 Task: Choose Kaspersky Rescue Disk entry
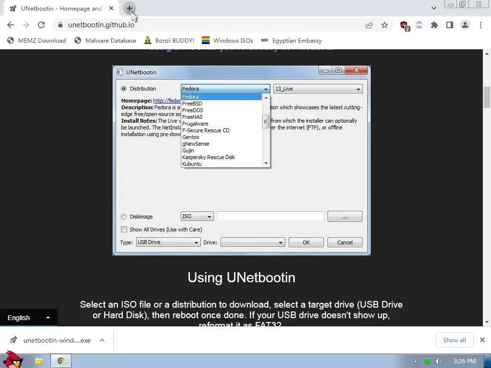221,157
